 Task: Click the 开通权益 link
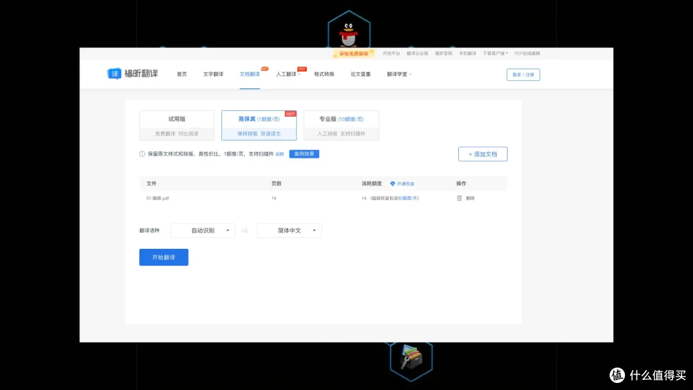(406, 183)
